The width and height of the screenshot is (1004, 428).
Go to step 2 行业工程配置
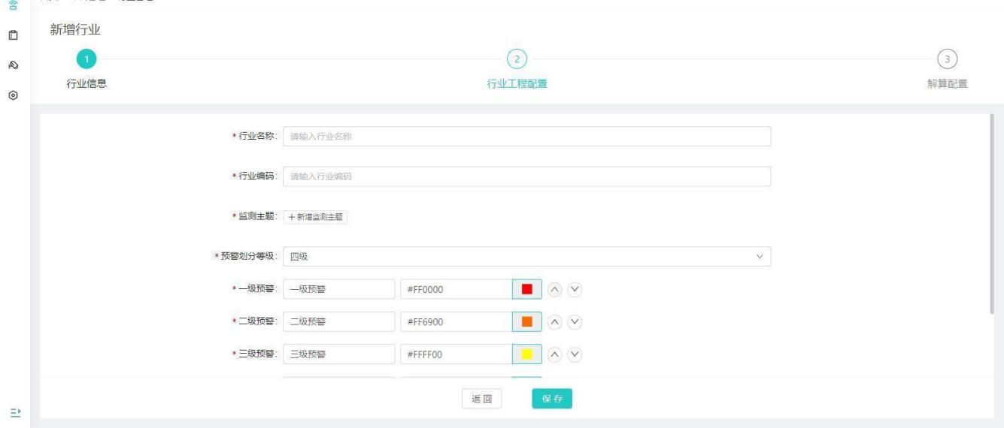[517, 59]
